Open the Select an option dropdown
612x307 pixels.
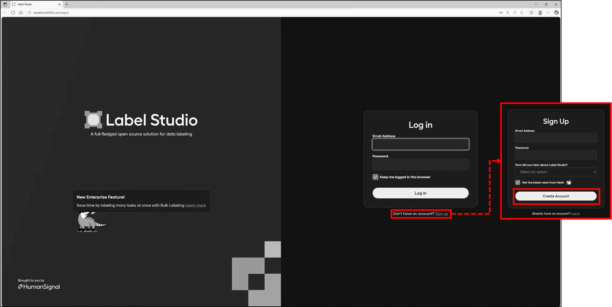click(556, 172)
